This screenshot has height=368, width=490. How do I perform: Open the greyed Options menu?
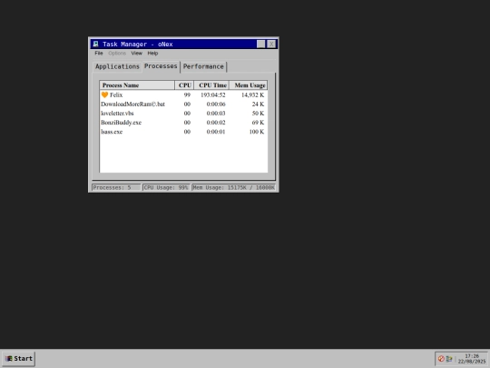(x=117, y=54)
